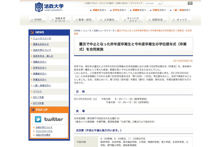Open the 入学案内 navigation tab
Screen dimensions: 221x147
pos(108,20)
